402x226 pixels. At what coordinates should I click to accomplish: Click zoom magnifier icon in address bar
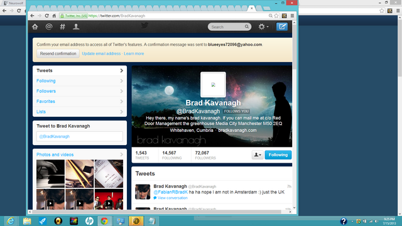(271, 16)
